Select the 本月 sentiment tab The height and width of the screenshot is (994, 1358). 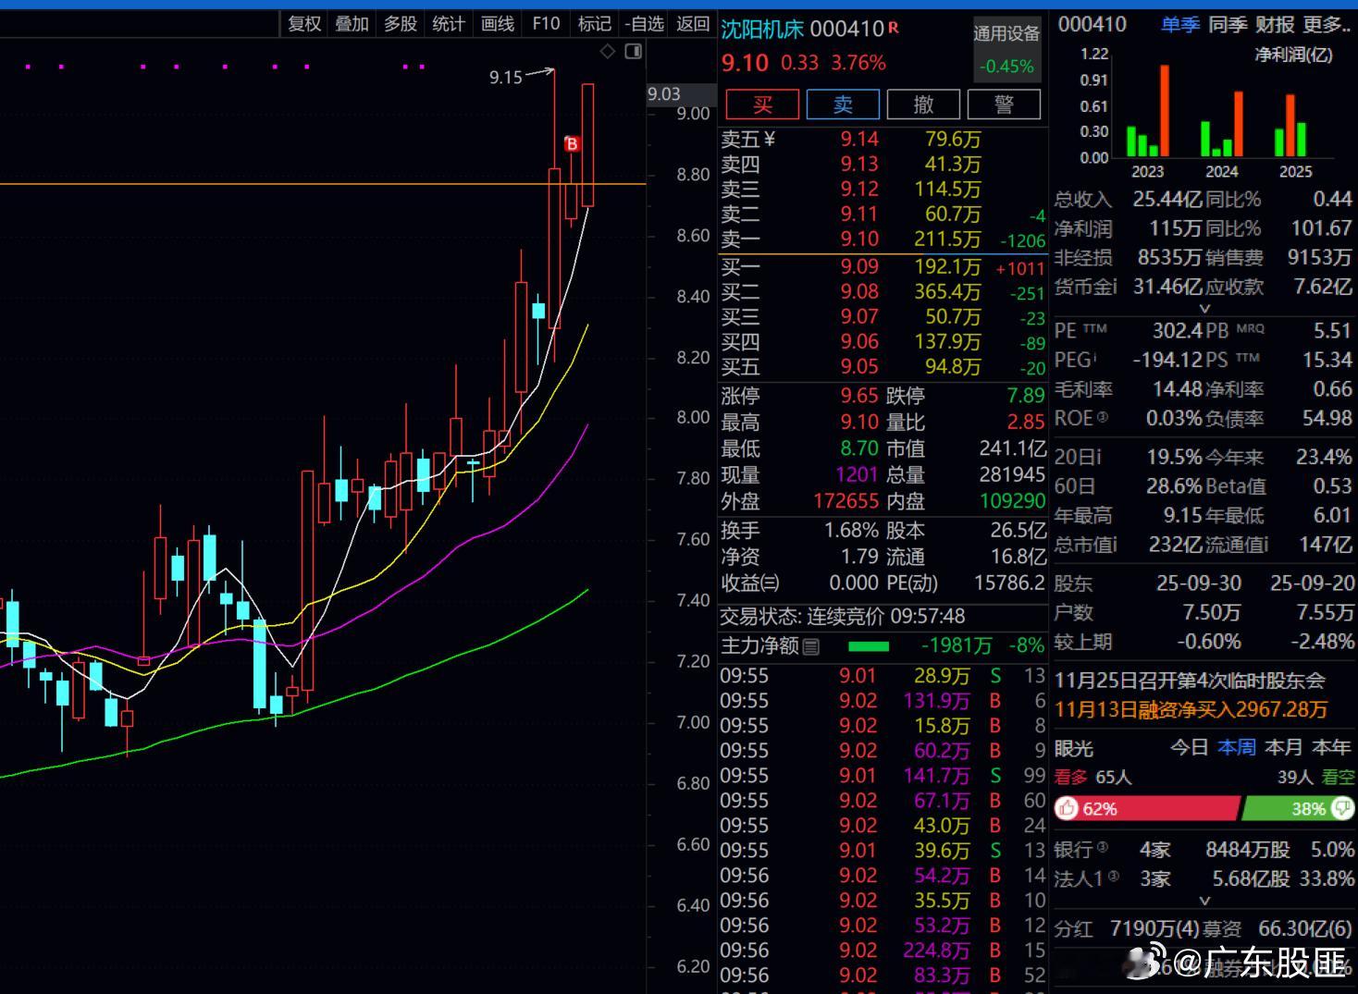1284,747
